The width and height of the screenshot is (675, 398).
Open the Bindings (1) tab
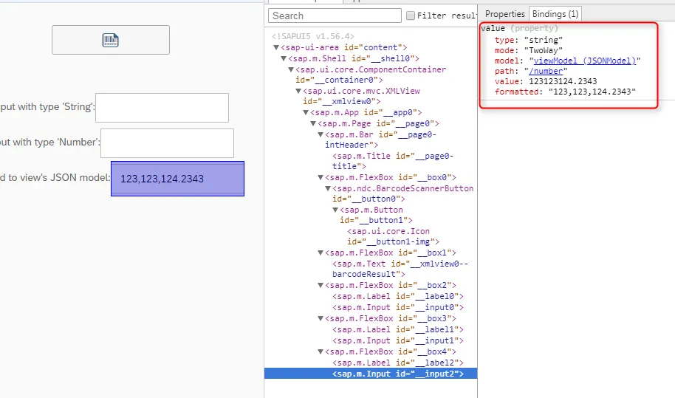[x=555, y=14]
